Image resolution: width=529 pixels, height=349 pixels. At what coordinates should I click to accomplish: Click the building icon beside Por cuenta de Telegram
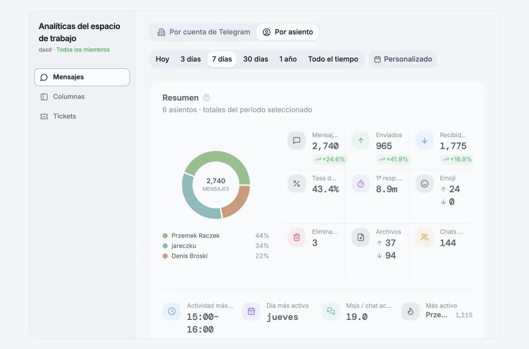click(x=161, y=32)
